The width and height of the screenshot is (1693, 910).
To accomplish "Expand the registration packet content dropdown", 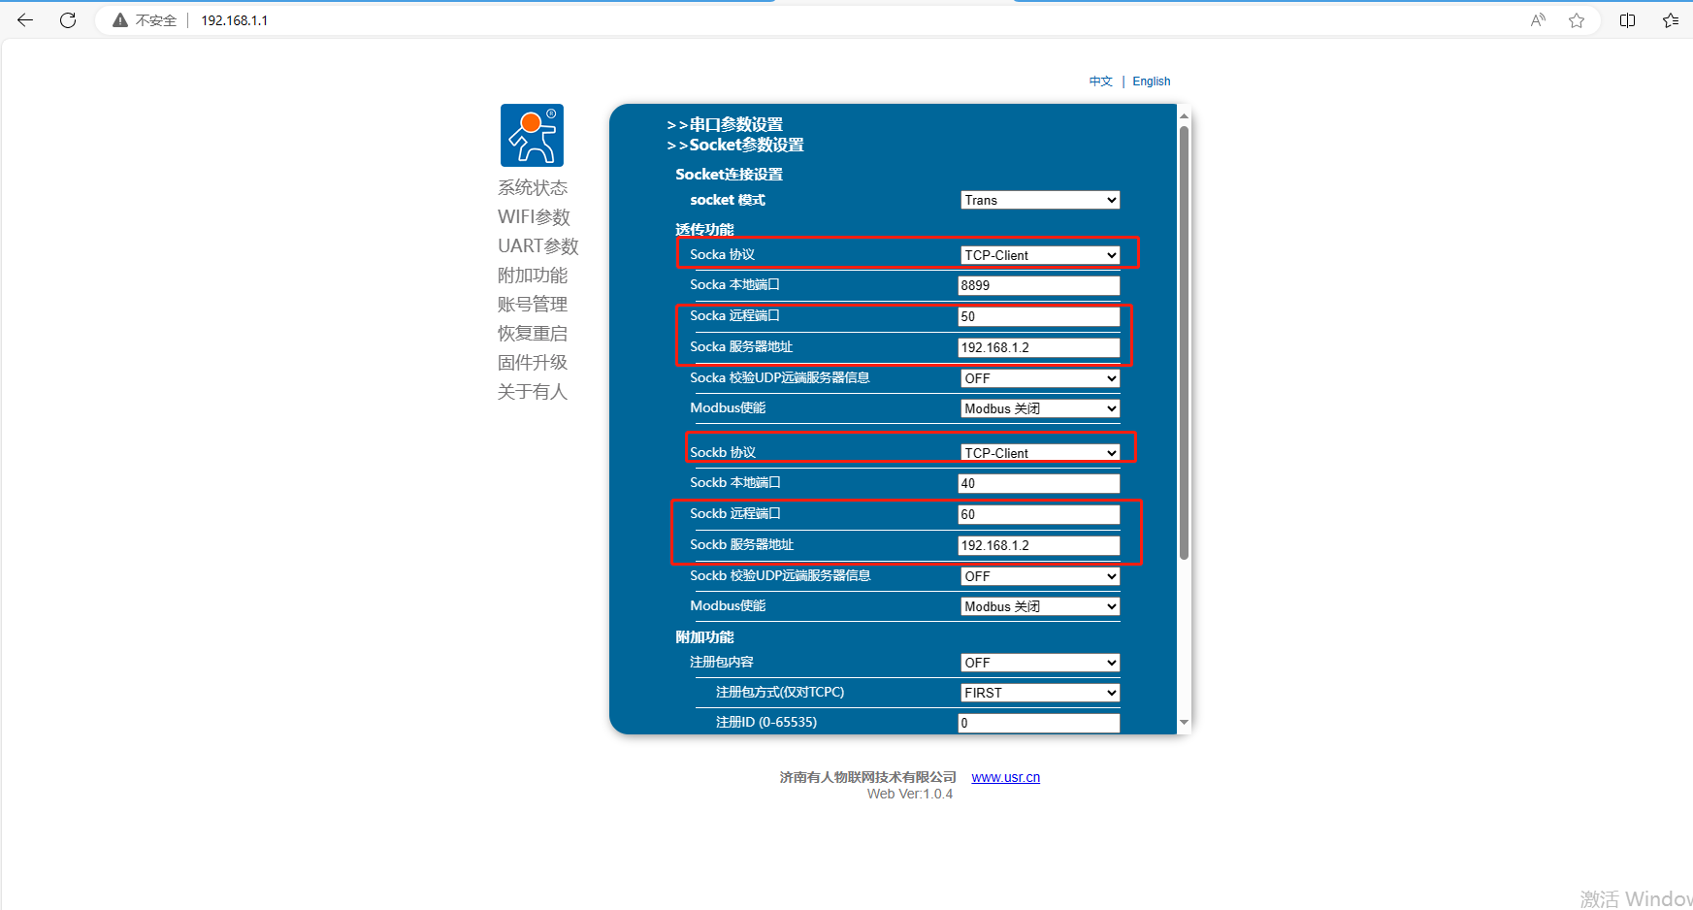I will coord(1040,663).
